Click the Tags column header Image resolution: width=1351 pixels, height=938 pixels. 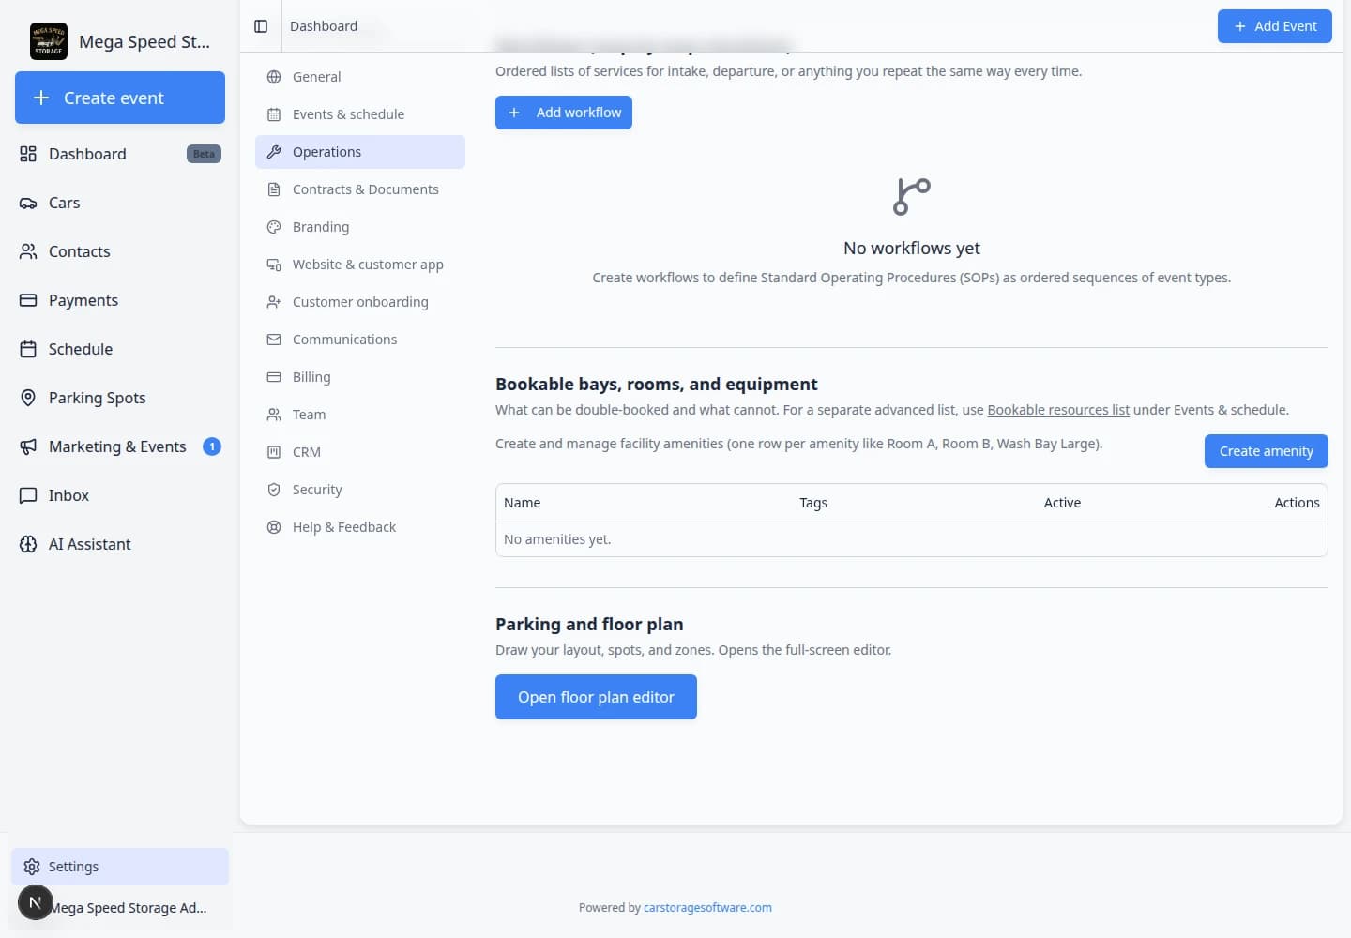[813, 503]
